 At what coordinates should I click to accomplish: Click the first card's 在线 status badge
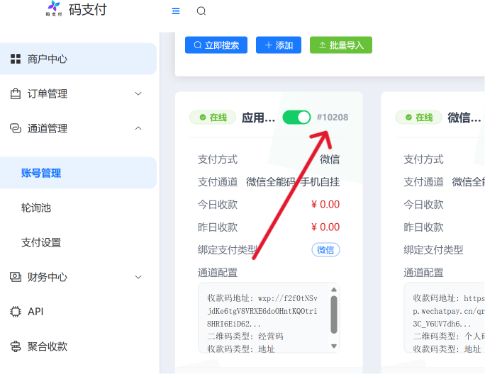[x=213, y=118]
